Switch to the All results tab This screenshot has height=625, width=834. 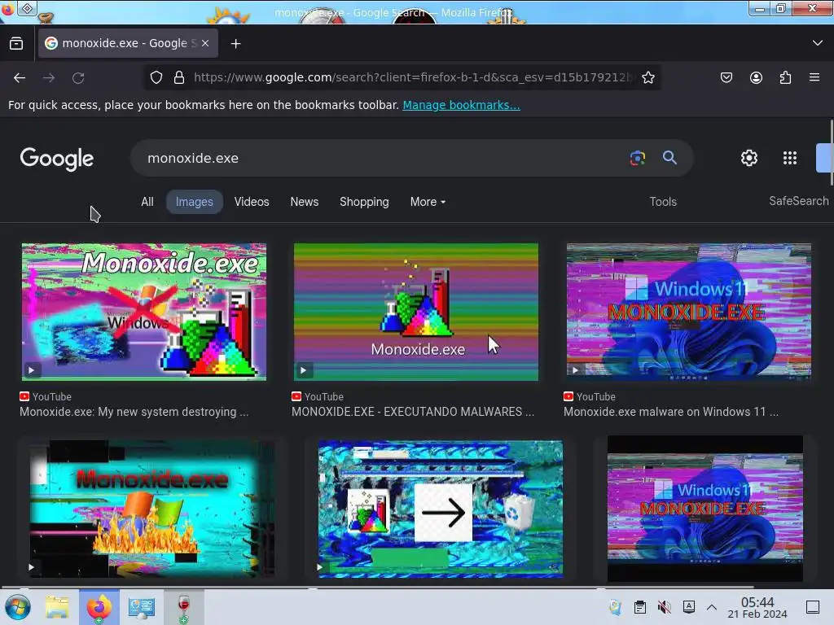(x=147, y=202)
